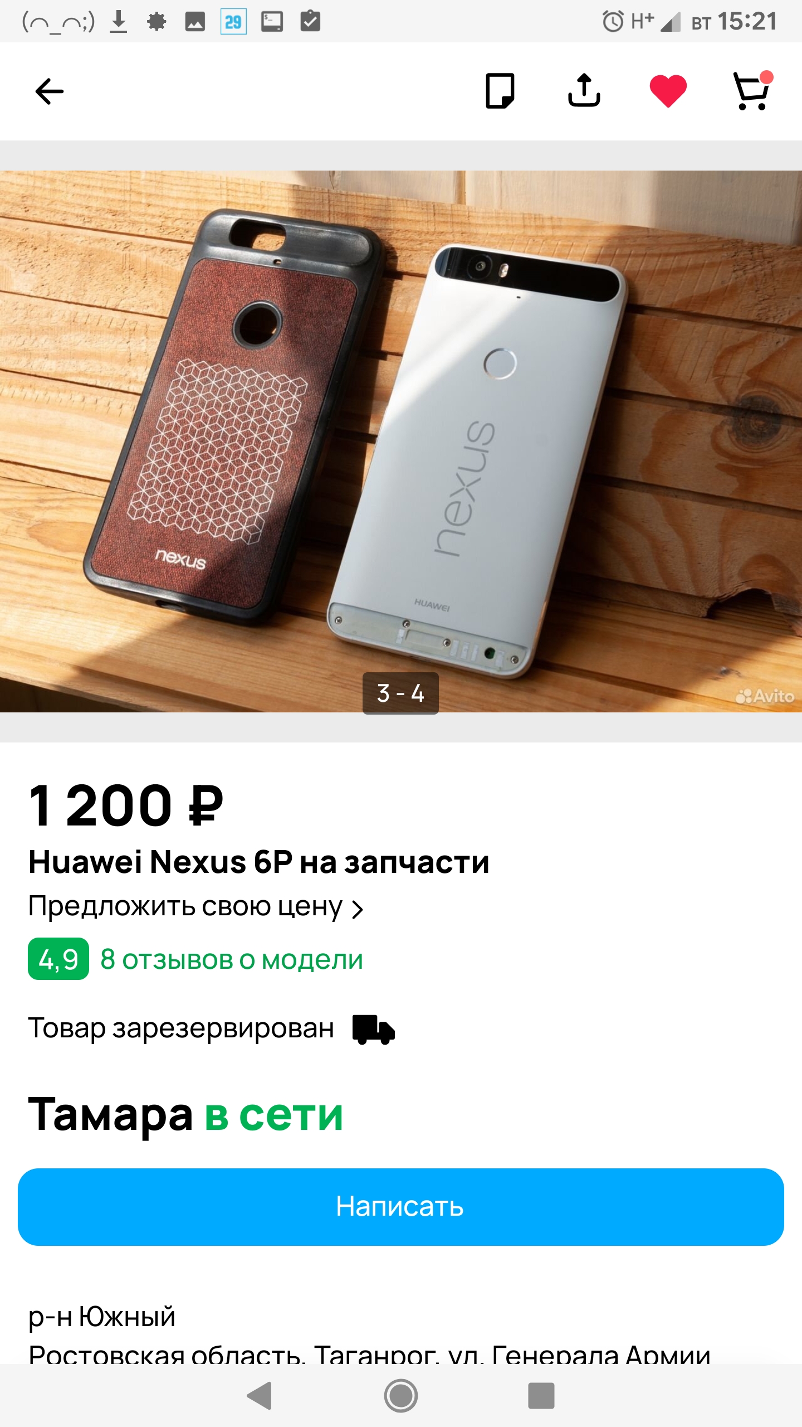Toggle the red heart favorite icon

(x=668, y=91)
